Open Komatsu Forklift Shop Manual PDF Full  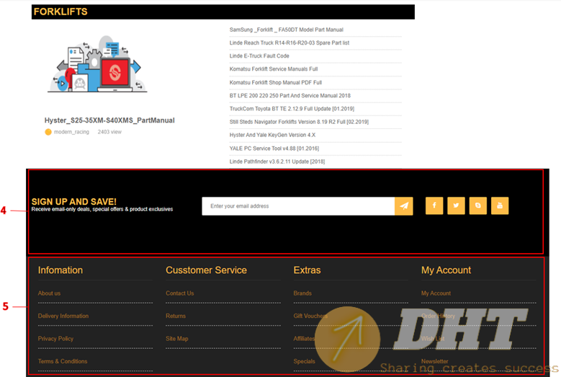click(x=275, y=82)
